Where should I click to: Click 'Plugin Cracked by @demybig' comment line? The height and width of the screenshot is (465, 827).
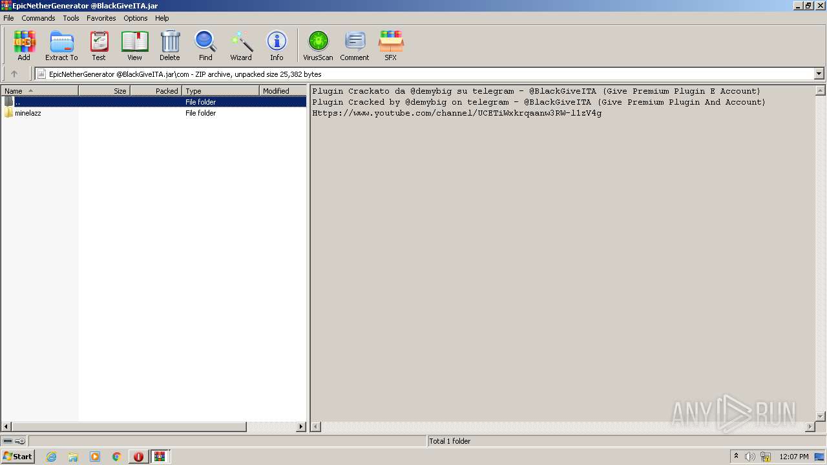(539, 102)
